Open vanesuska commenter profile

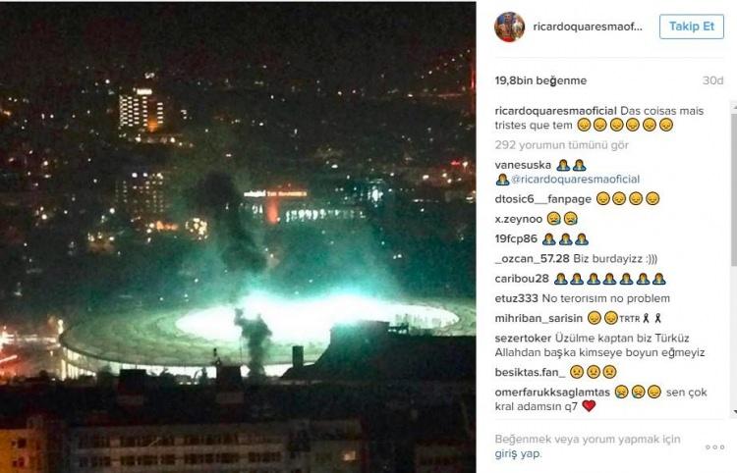point(523,165)
